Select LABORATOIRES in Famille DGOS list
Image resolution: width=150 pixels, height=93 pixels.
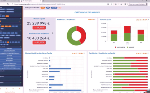[9, 59]
